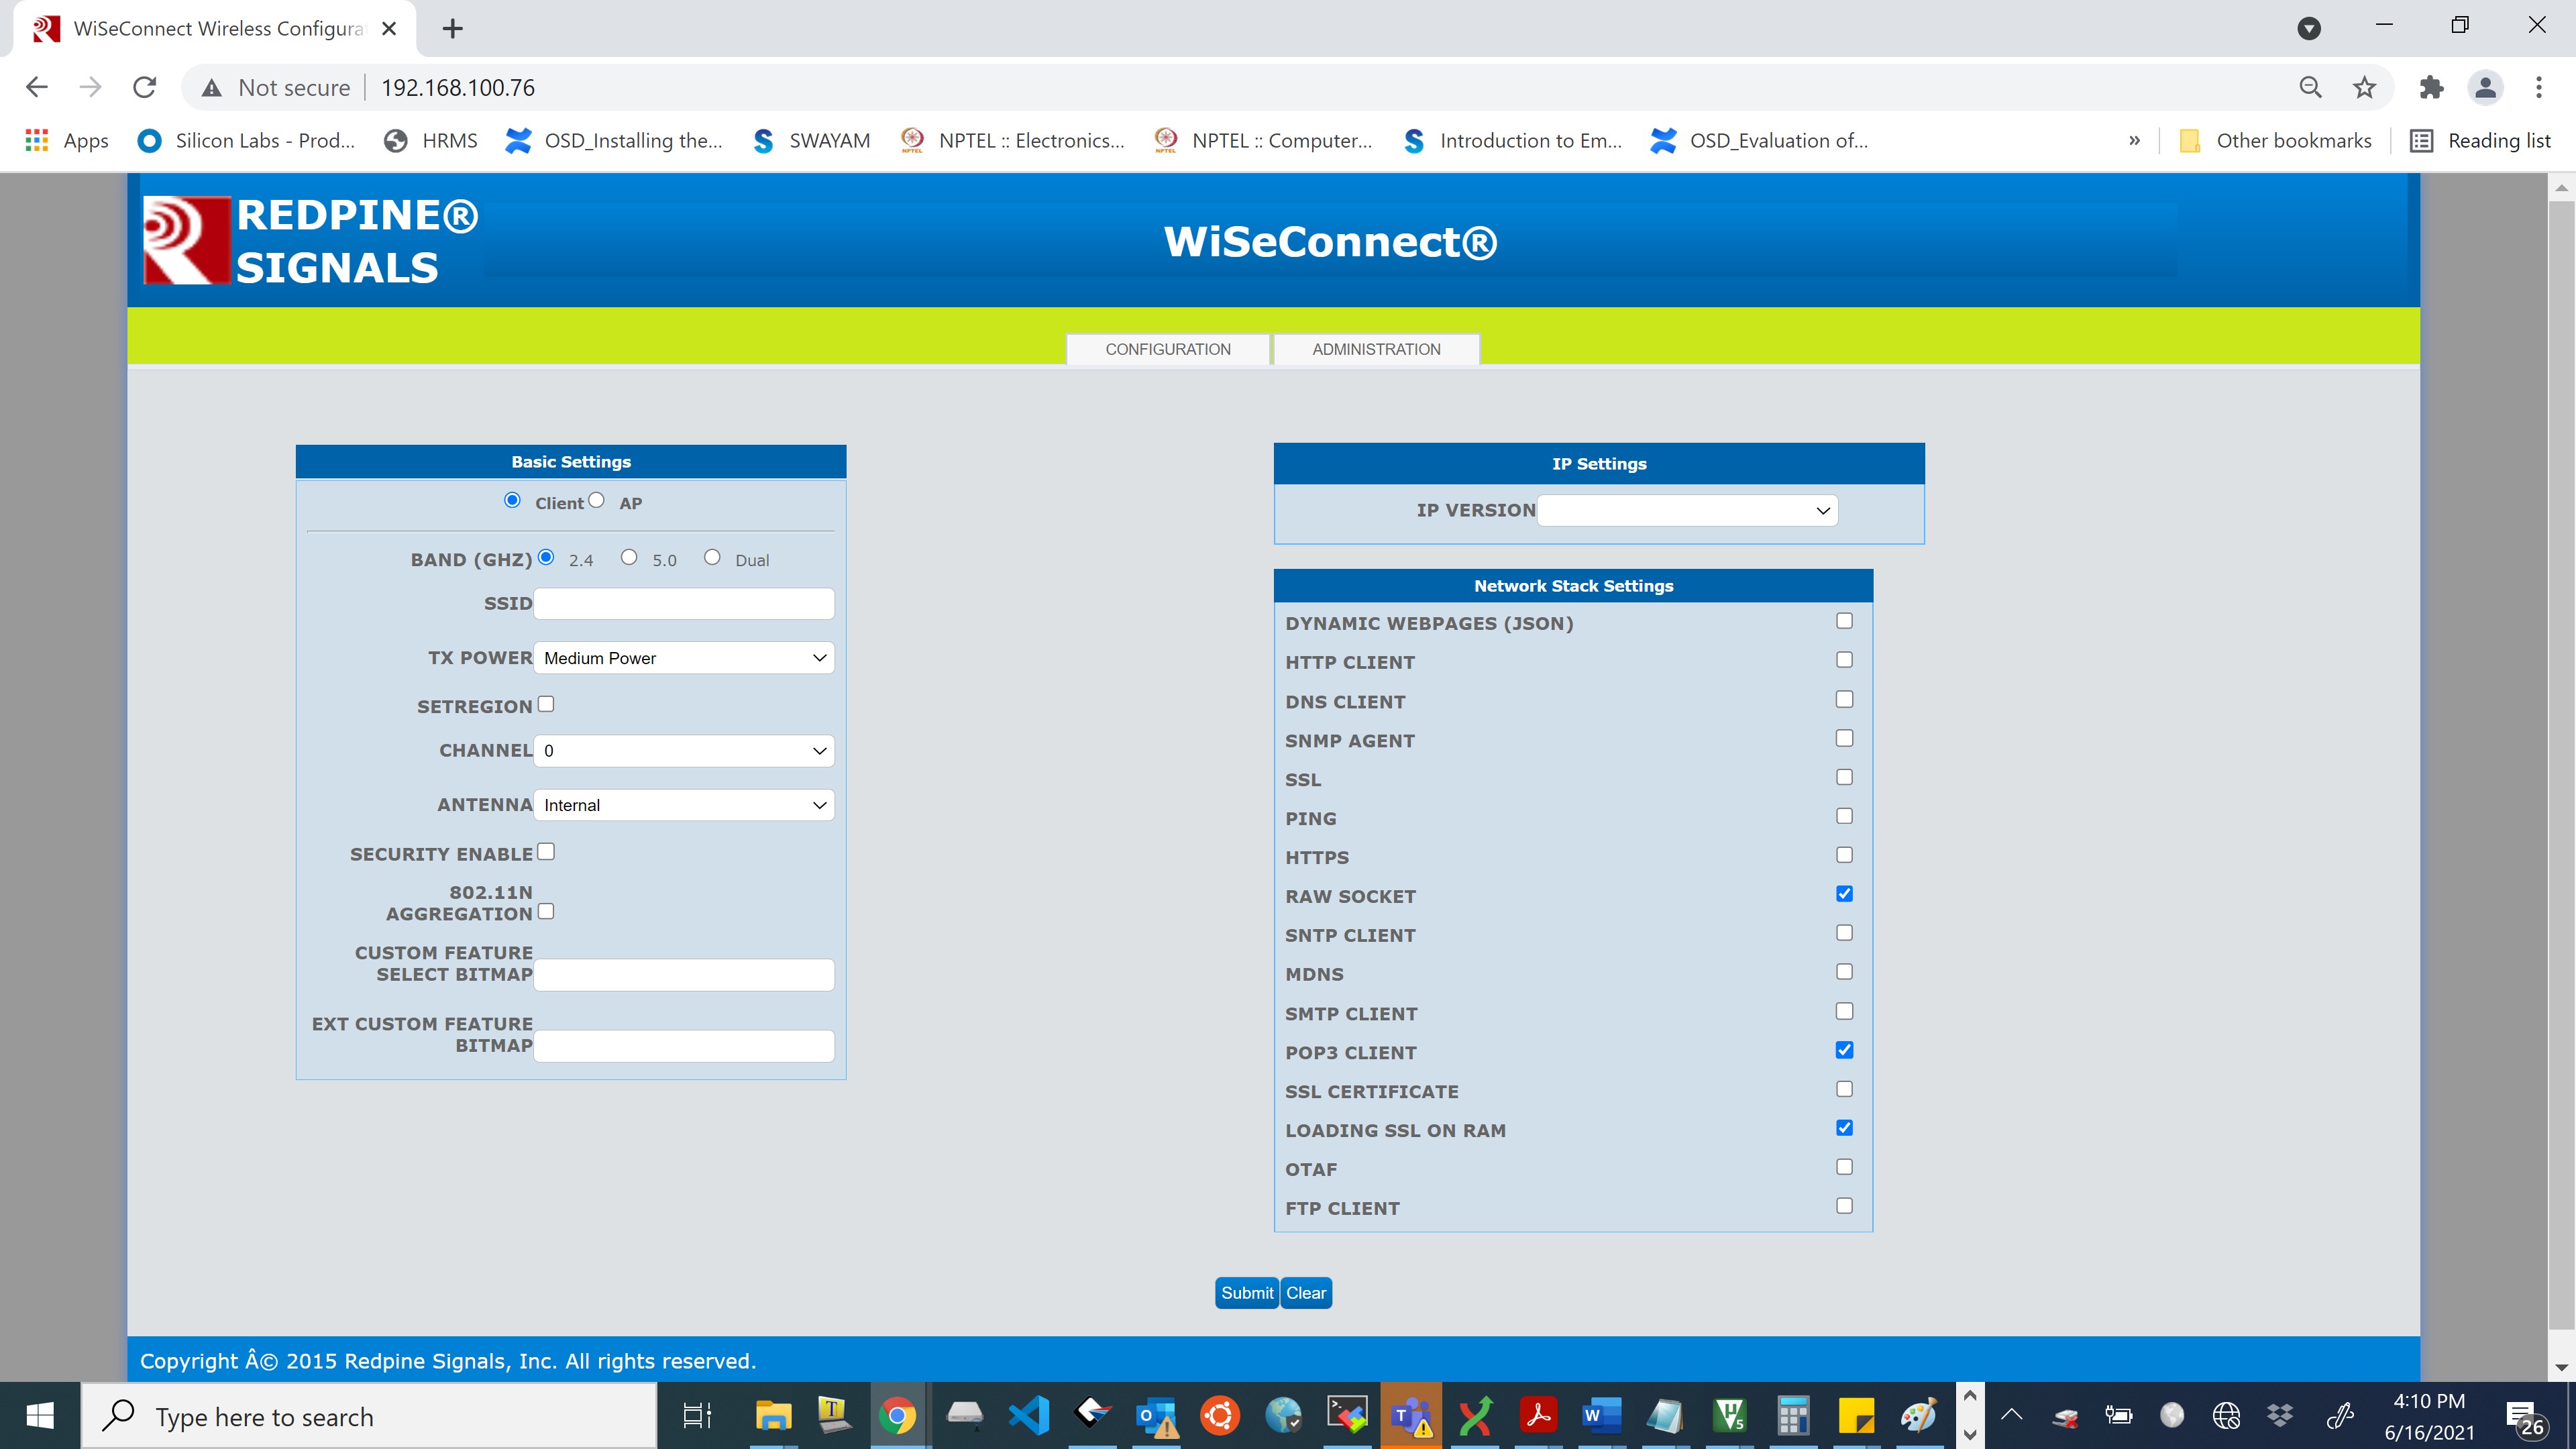The image size is (2576, 1449).
Task: Open the Chrome profile avatar icon
Action: (2485, 88)
